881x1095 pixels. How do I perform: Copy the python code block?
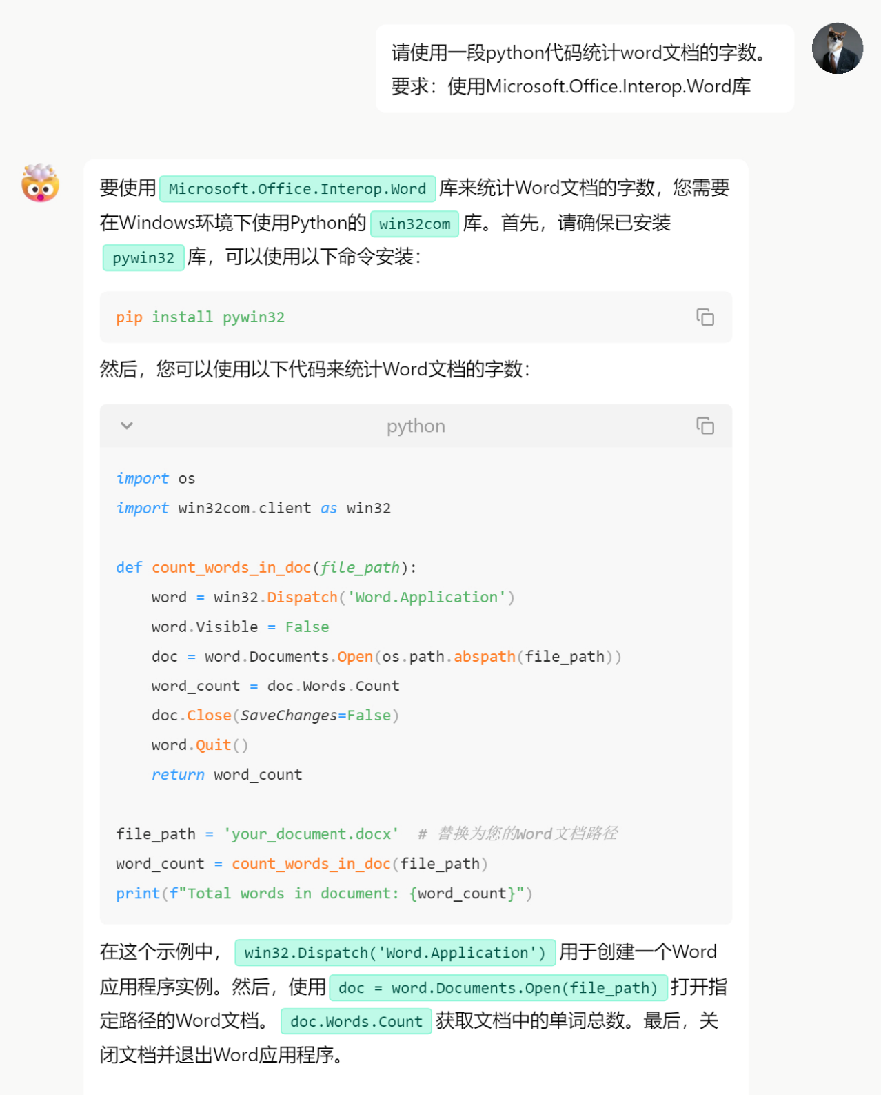(705, 426)
